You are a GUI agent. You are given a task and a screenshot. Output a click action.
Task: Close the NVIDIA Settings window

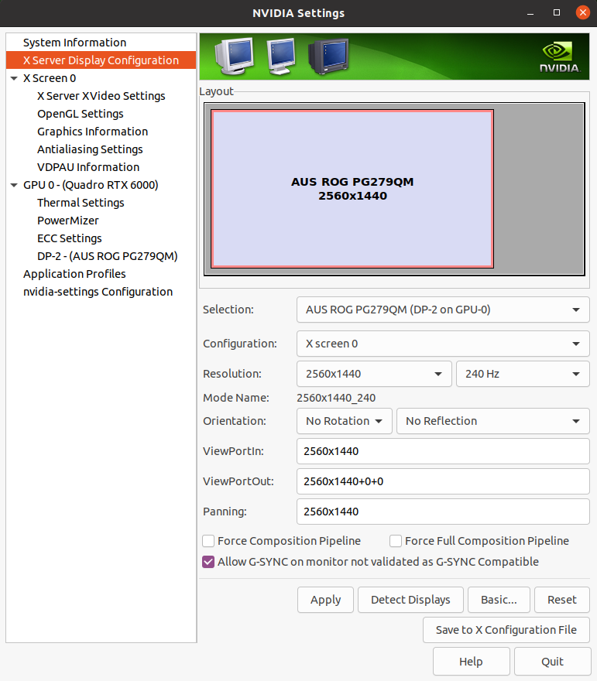(x=582, y=13)
